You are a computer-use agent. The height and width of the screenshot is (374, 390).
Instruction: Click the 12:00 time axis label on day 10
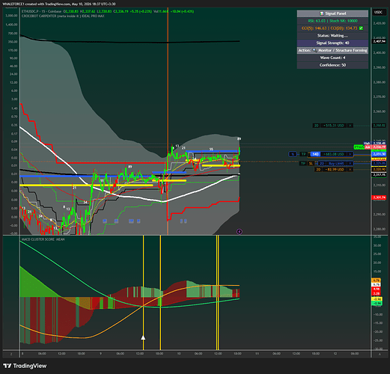(x=218, y=354)
